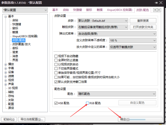The width and height of the screenshot is (166, 125).
Task: Open the 放大皮肤中定义的菜单 dropdown
Action: tap(133, 47)
